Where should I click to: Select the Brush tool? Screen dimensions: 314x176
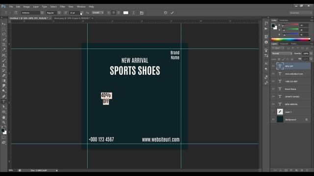coord(3,60)
